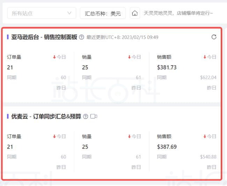
Task: Click 昨日 in 优麦云 销量 card
Action: coord(136,167)
